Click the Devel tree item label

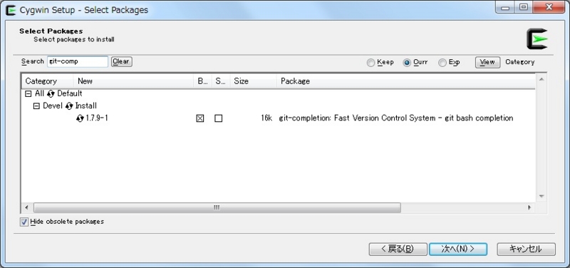(x=53, y=105)
